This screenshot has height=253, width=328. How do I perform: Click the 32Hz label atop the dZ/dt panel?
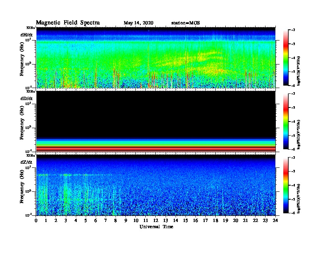(31, 155)
